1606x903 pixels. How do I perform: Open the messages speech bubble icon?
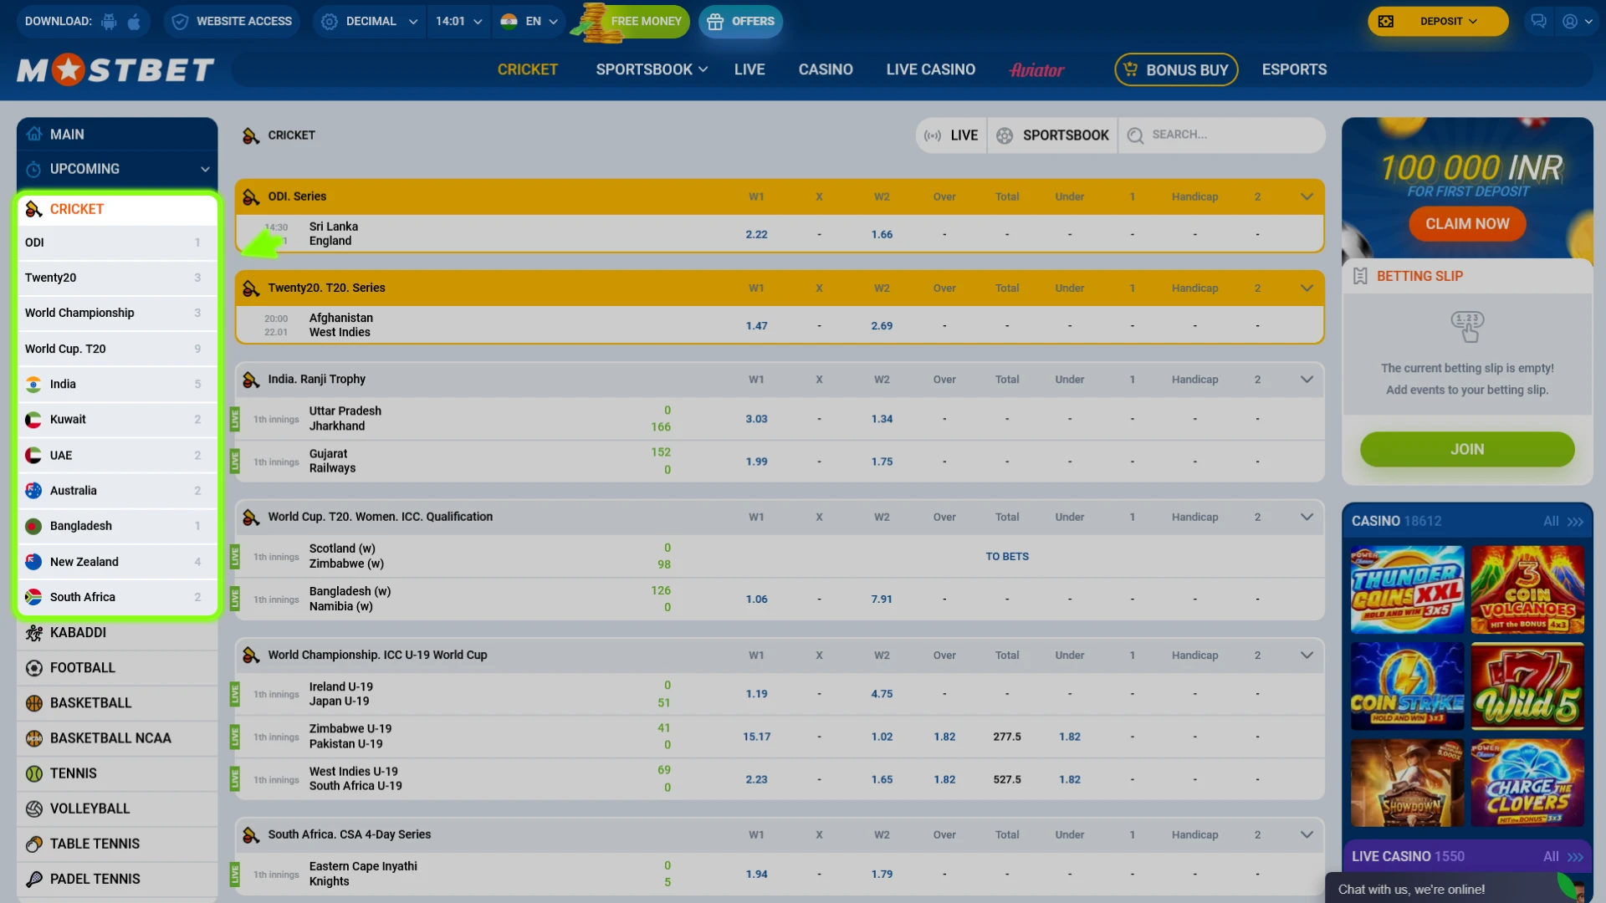[1539, 21]
